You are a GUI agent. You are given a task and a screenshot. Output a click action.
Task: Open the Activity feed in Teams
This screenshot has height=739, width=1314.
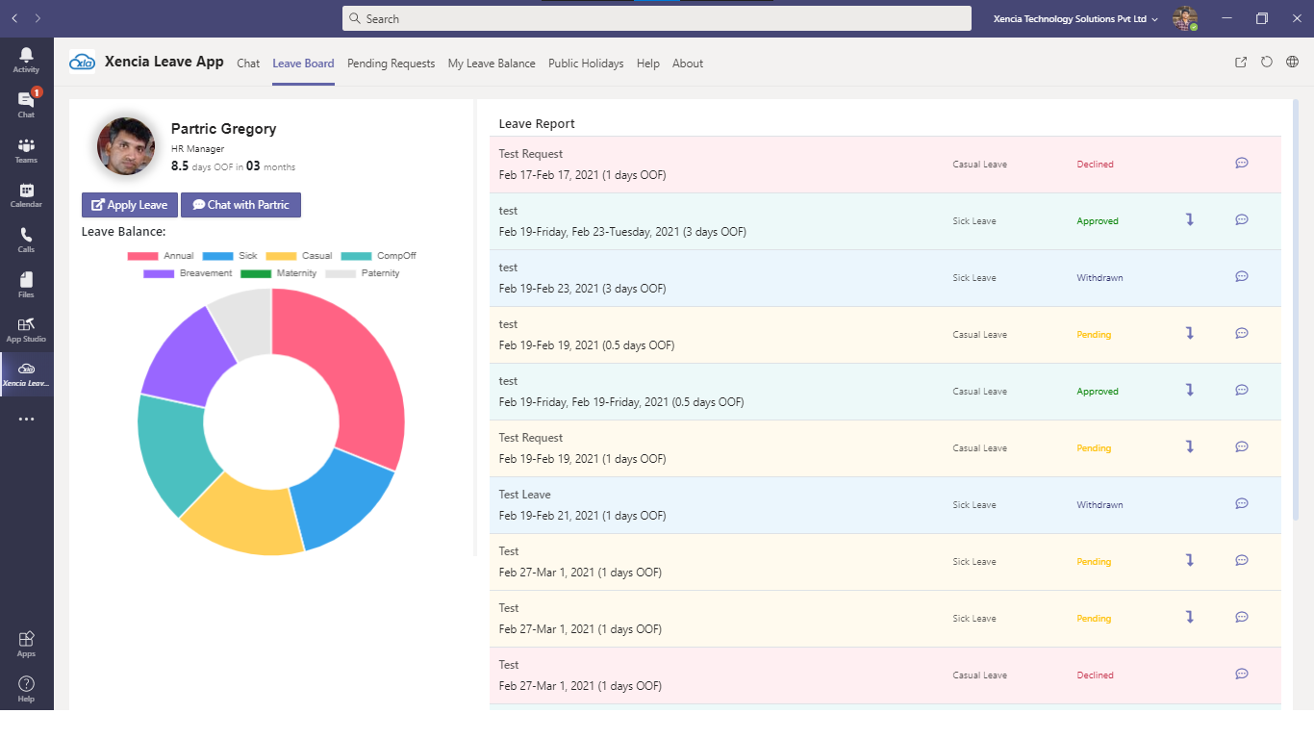click(x=26, y=55)
